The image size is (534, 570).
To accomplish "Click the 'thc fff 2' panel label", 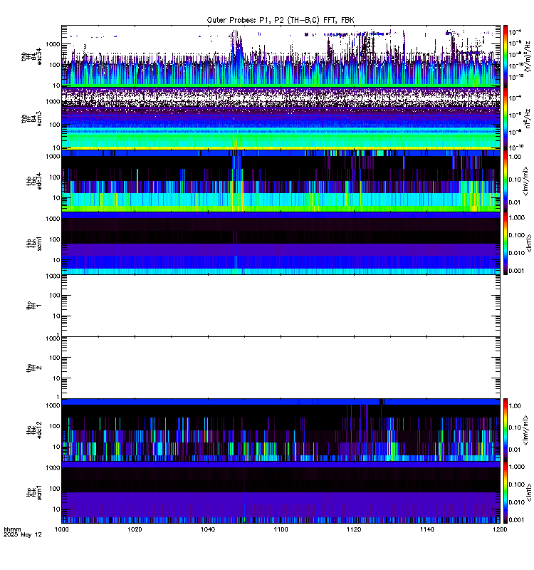I will click(34, 368).
